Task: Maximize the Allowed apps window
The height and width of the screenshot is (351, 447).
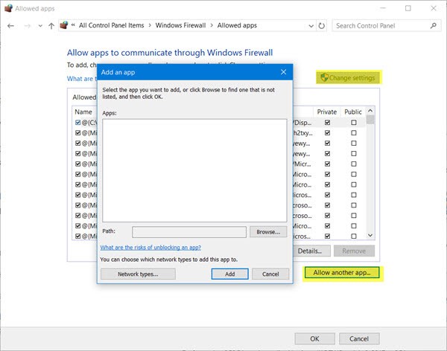Action: pyautogui.click(x=408, y=8)
